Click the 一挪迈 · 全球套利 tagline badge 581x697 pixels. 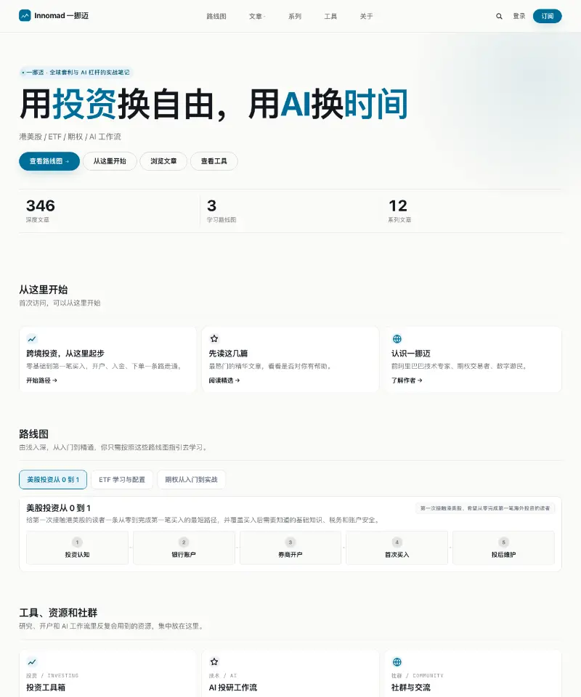(x=76, y=72)
